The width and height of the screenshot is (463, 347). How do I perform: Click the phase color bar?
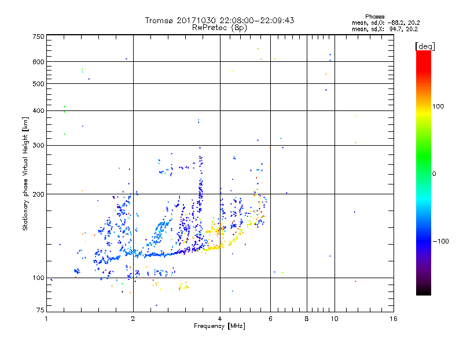[x=424, y=172]
